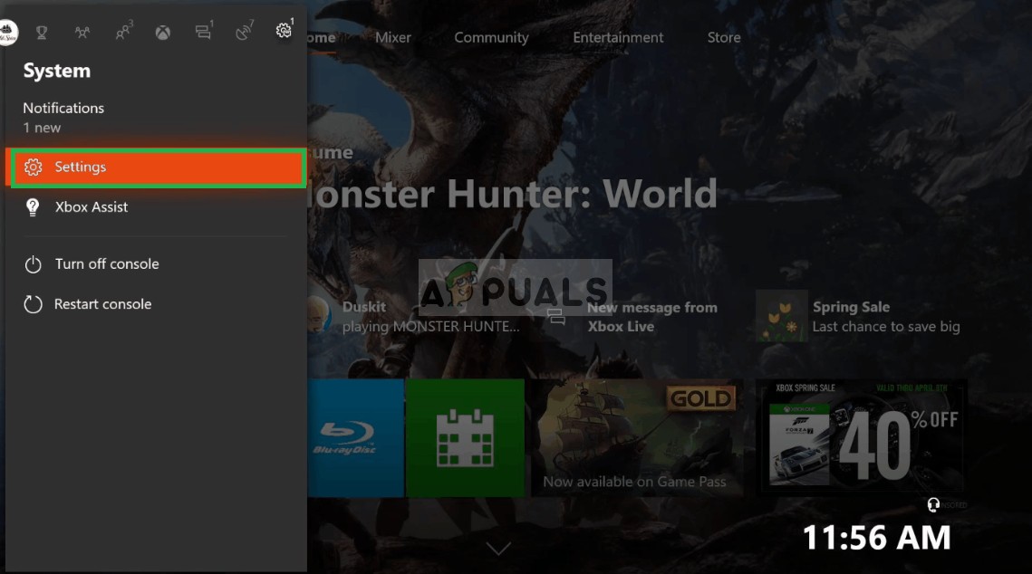Open the green calendar tile
The image size is (1032, 574).
point(466,438)
